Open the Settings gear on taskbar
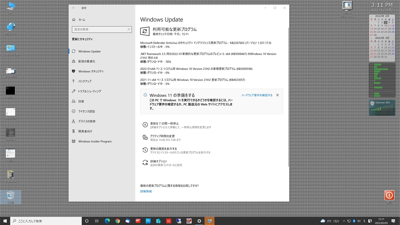Screen dimensions: 400x225 [x=199, y=221]
